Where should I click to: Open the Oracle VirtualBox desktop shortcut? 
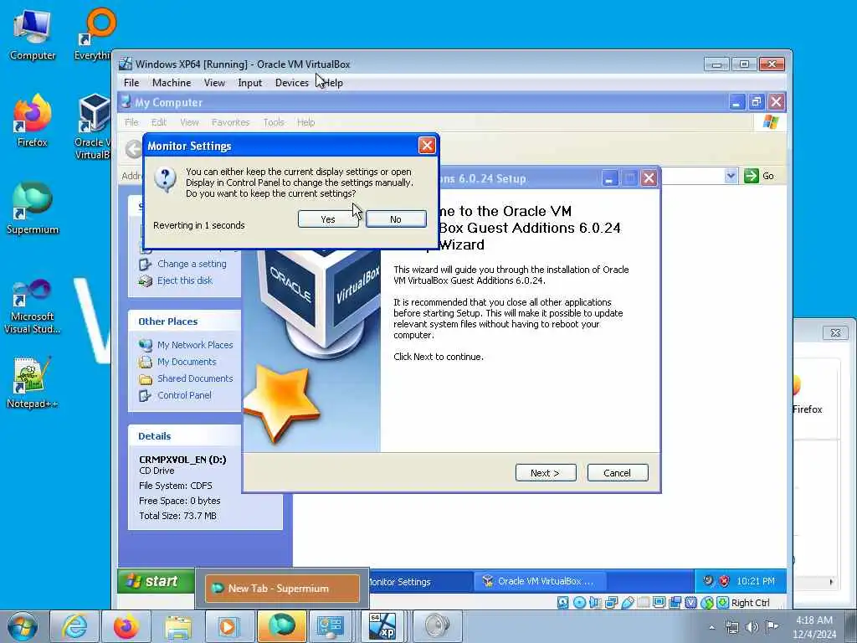click(x=93, y=127)
